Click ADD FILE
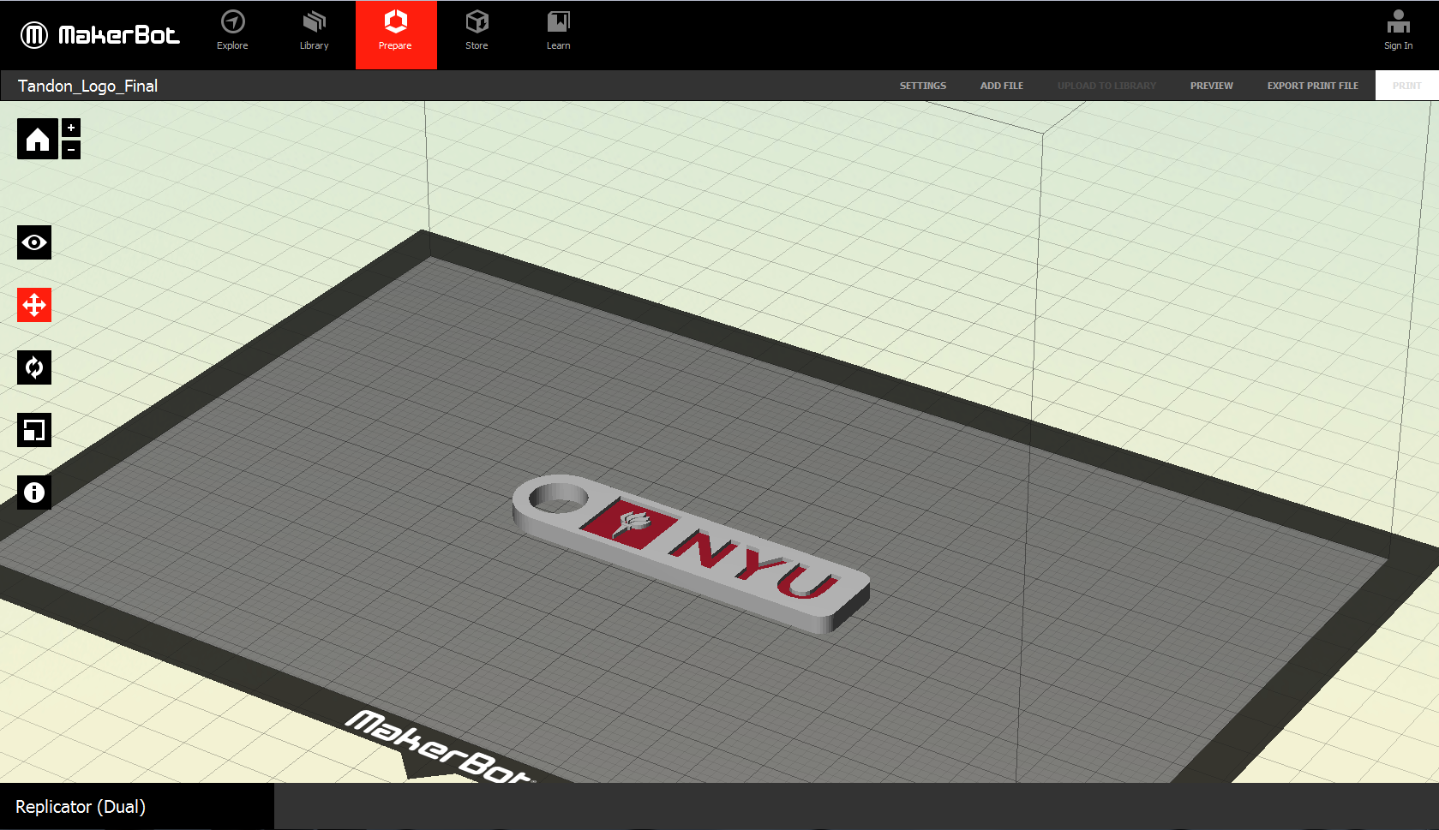The height and width of the screenshot is (830, 1439). (x=1002, y=86)
